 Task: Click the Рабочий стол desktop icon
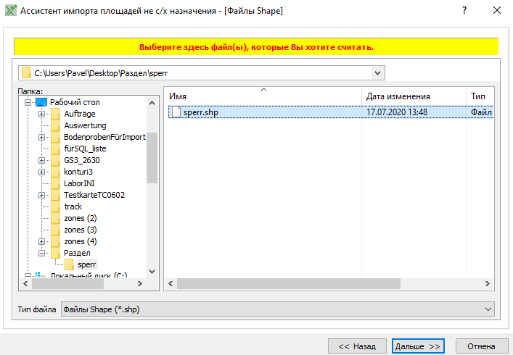41,102
